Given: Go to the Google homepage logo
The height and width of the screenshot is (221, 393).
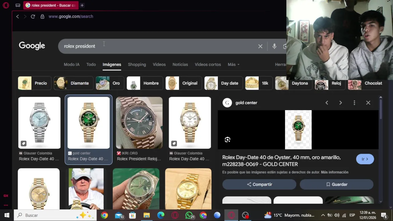Looking at the screenshot, I should pyautogui.click(x=32, y=46).
